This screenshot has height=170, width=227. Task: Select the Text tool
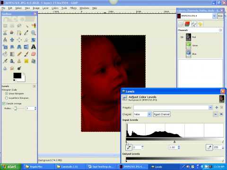coord(33,47)
